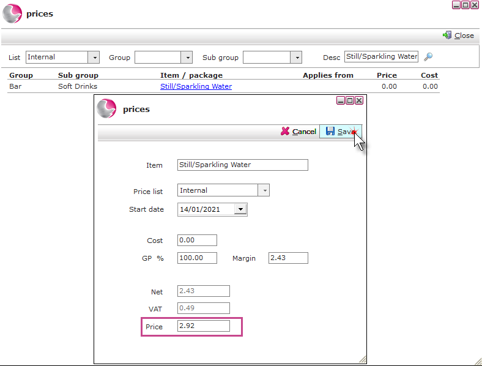
Task: Click the prices logo in the main window
Action: [x=12, y=14]
